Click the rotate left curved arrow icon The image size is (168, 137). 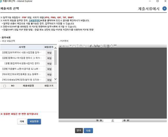91,46
